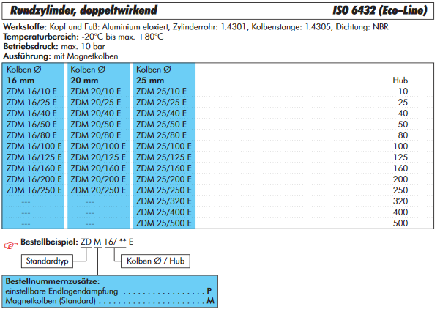The height and width of the screenshot is (312, 440).
Task: Pick the ZDM 16/250 E part number
Action: click(32, 190)
